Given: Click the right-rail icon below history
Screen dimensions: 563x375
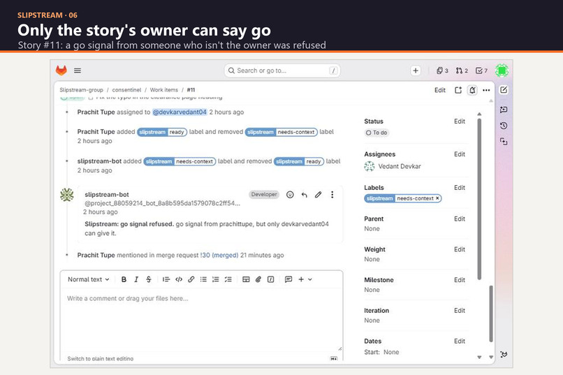Looking at the screenshot, I should click(504, 142).
